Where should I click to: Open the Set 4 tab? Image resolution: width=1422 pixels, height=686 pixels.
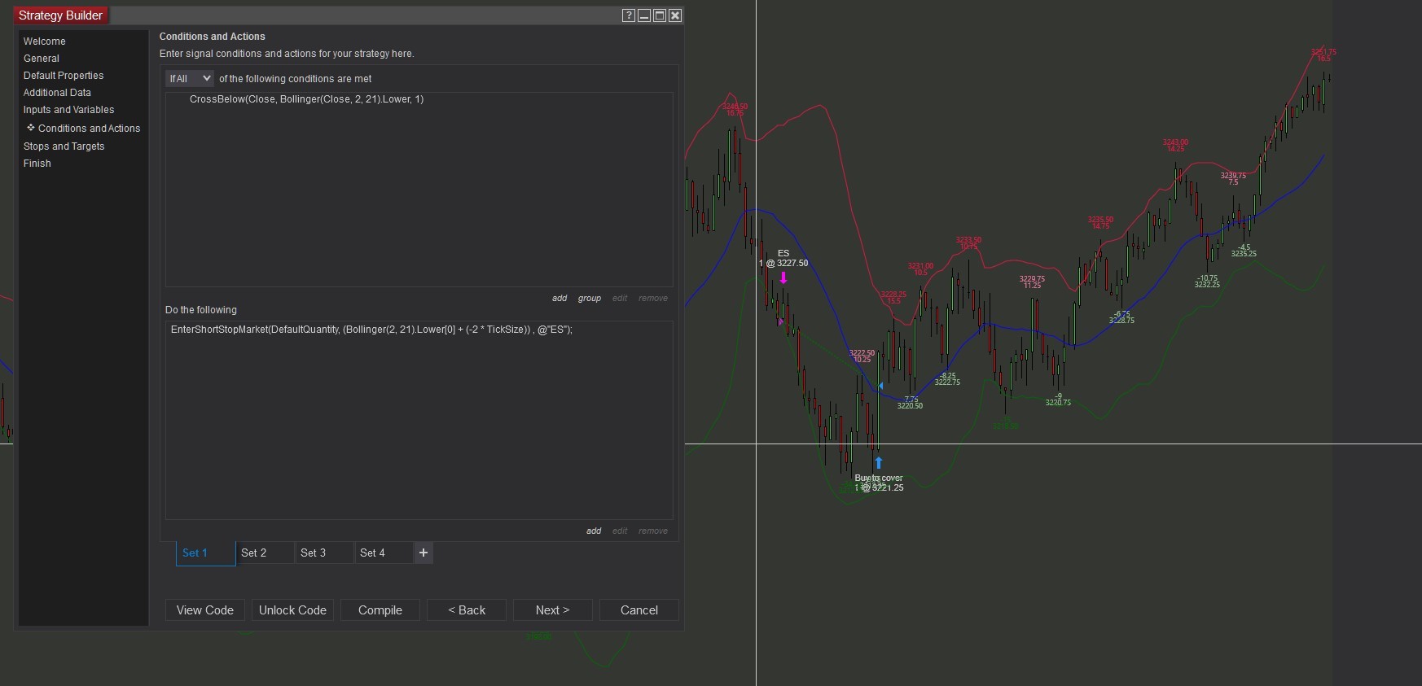coord(384,553)
